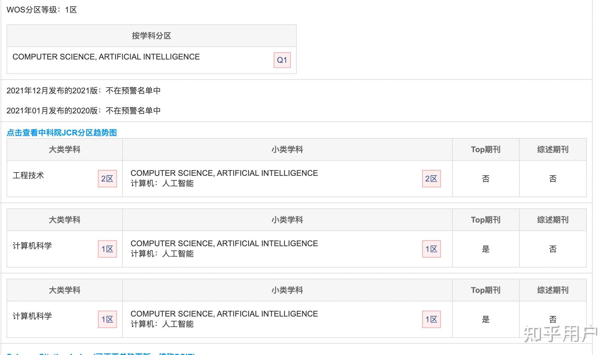This screenshot has width=615, height=355.
Task: Click COMPUTER SCIENCE, ARTIFICIAL INTELLIGENCE beside the Q1 badge
Action: (106, 57)
